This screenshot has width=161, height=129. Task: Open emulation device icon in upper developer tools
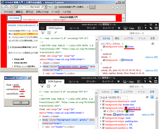(125, 28)
